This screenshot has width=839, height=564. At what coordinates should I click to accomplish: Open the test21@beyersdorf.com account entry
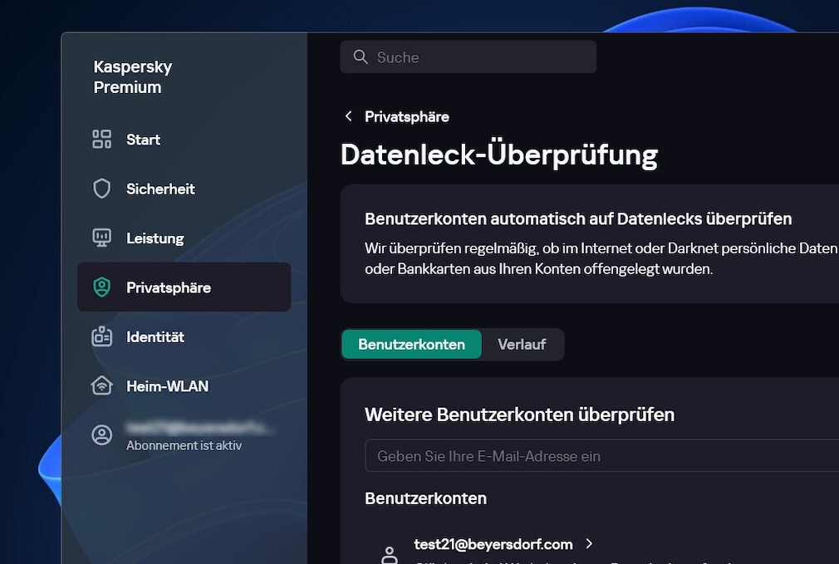[x=493, y=544]
